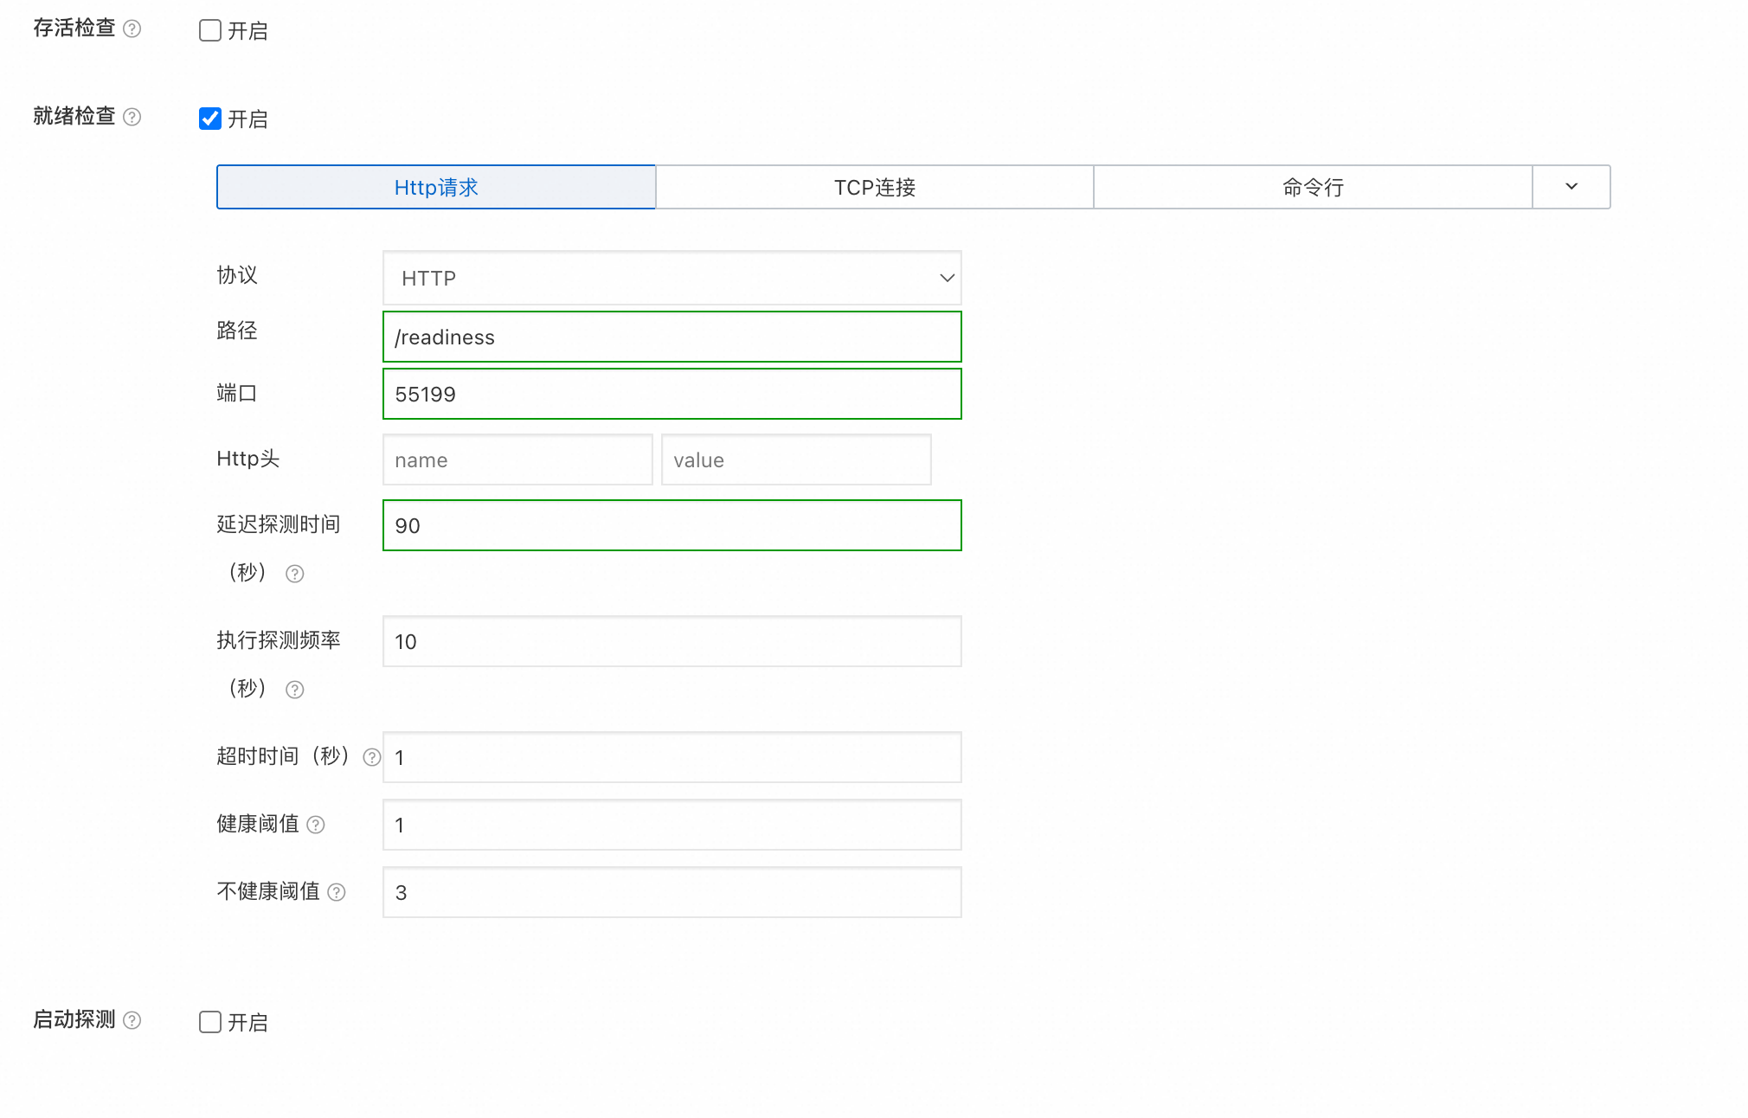1748x1118 pixels.
Task: Click the 存活检查 section label
Action: click(74, 29)
